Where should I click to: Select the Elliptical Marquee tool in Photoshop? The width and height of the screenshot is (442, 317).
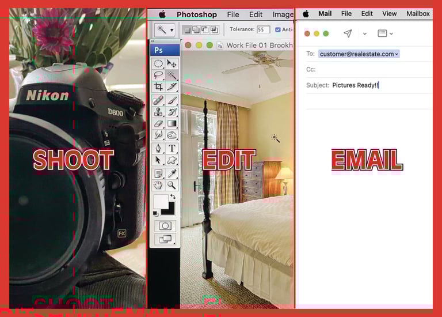click(x=158, y=64)
